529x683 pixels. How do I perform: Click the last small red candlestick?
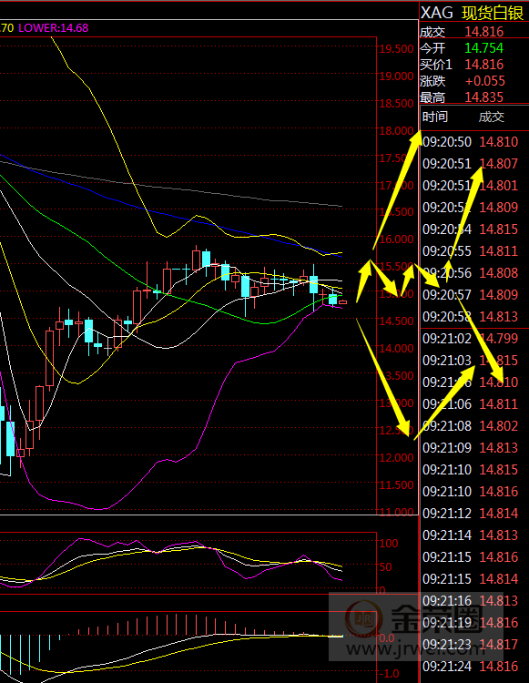pos(343,301)
